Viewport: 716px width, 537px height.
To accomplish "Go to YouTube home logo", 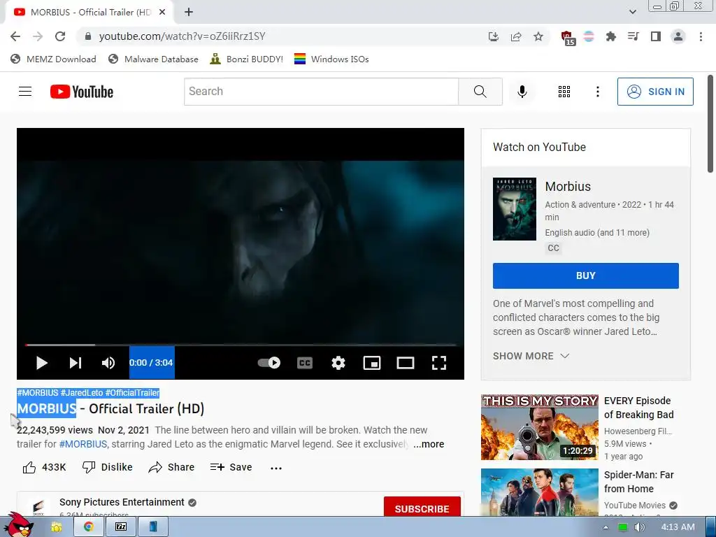I will click(82, 92).
